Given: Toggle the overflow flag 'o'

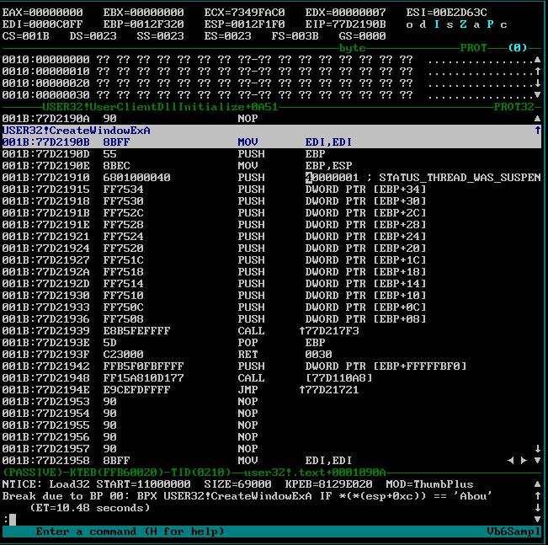Looking at the screenshot, I should pos(409,24).
